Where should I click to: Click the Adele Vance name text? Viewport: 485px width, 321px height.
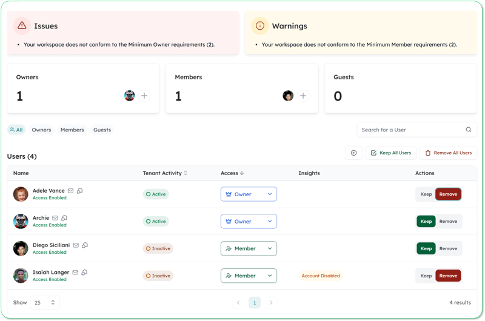click(48, 191)
